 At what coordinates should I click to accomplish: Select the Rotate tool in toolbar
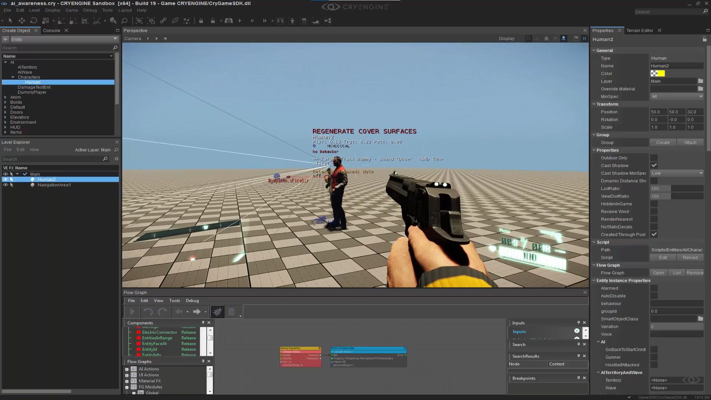click(34, 21)
